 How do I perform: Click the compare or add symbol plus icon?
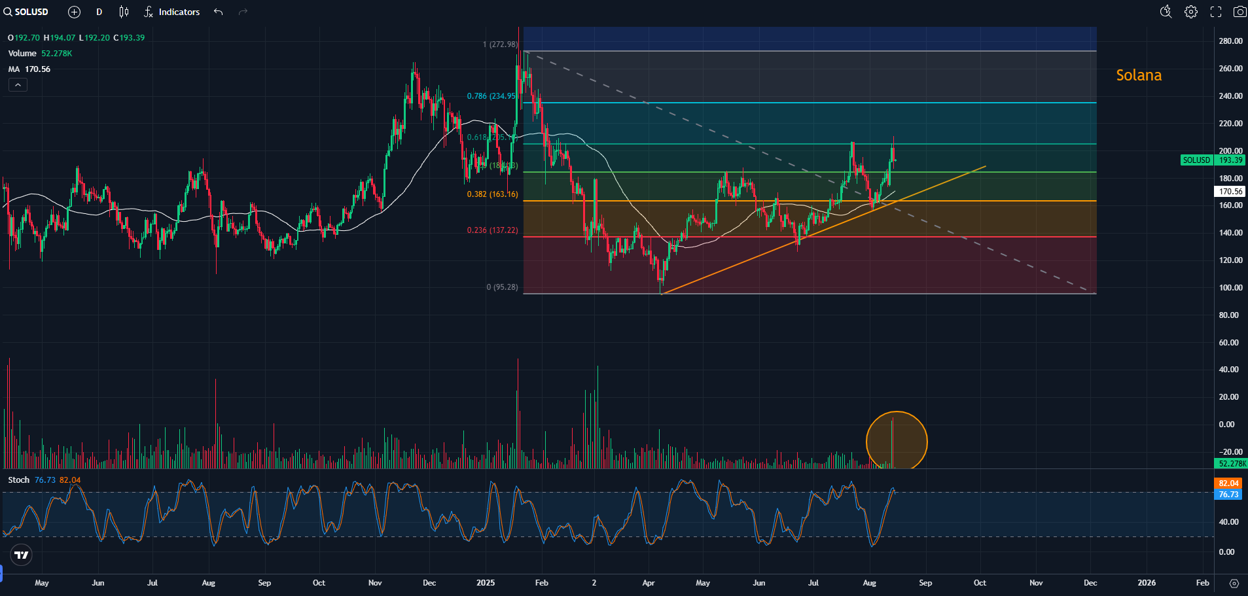pos(75,12)
